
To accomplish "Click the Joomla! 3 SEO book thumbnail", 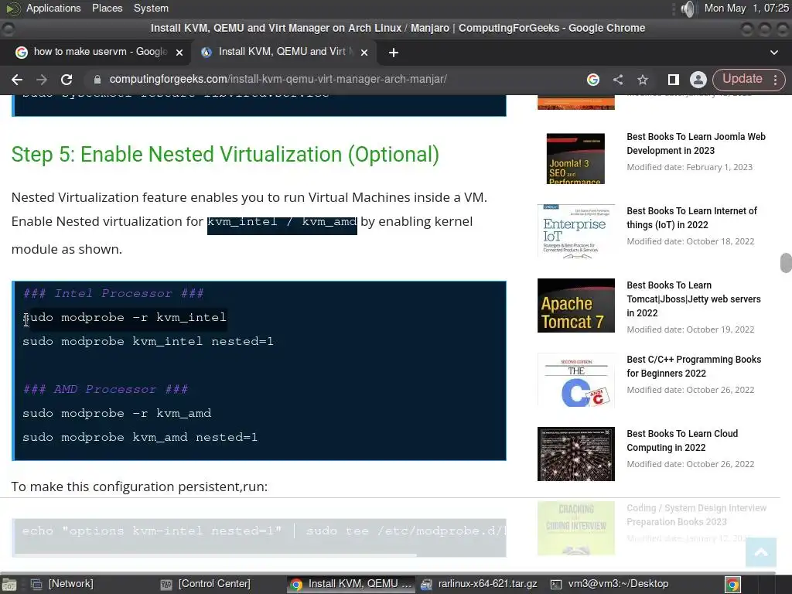I will [x=575, y=158].
